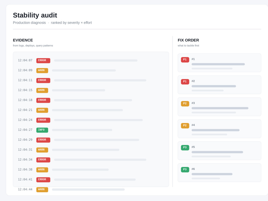Click the P1 badge on fix #1
The height and width of the screenshot is (201, 268).
coord(185,60)
